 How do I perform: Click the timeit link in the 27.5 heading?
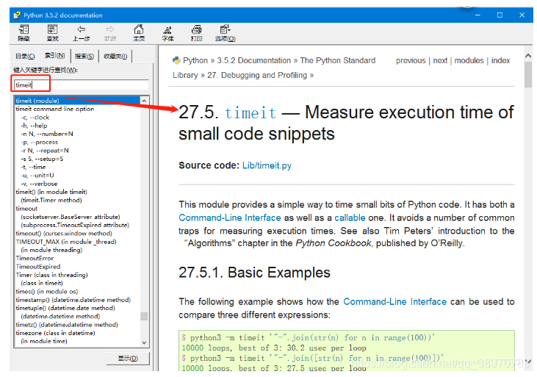[251, 113]
